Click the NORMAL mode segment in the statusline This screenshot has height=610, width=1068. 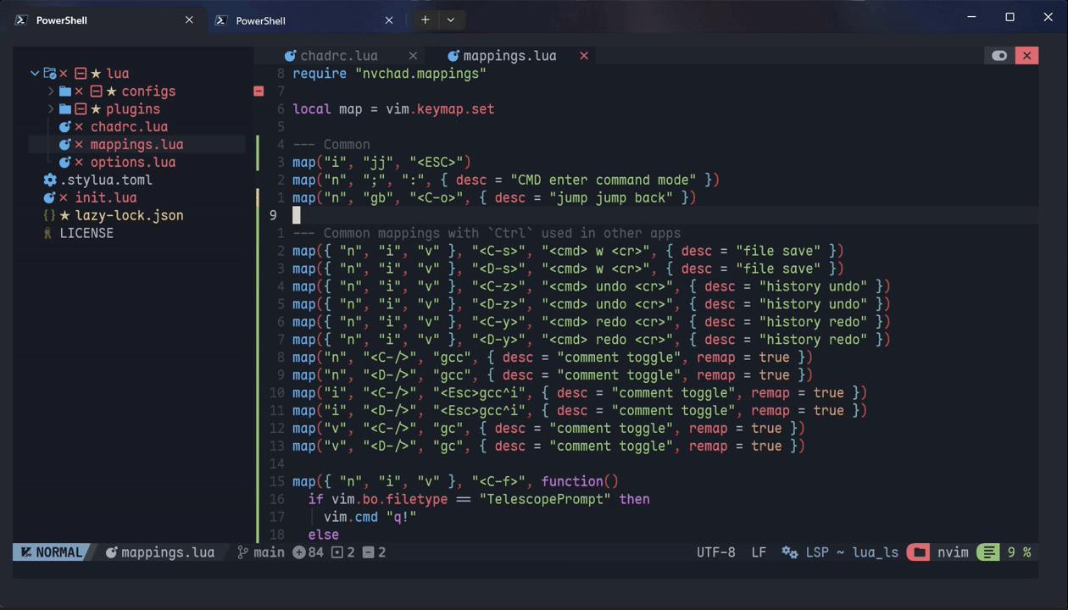(53, 552)
